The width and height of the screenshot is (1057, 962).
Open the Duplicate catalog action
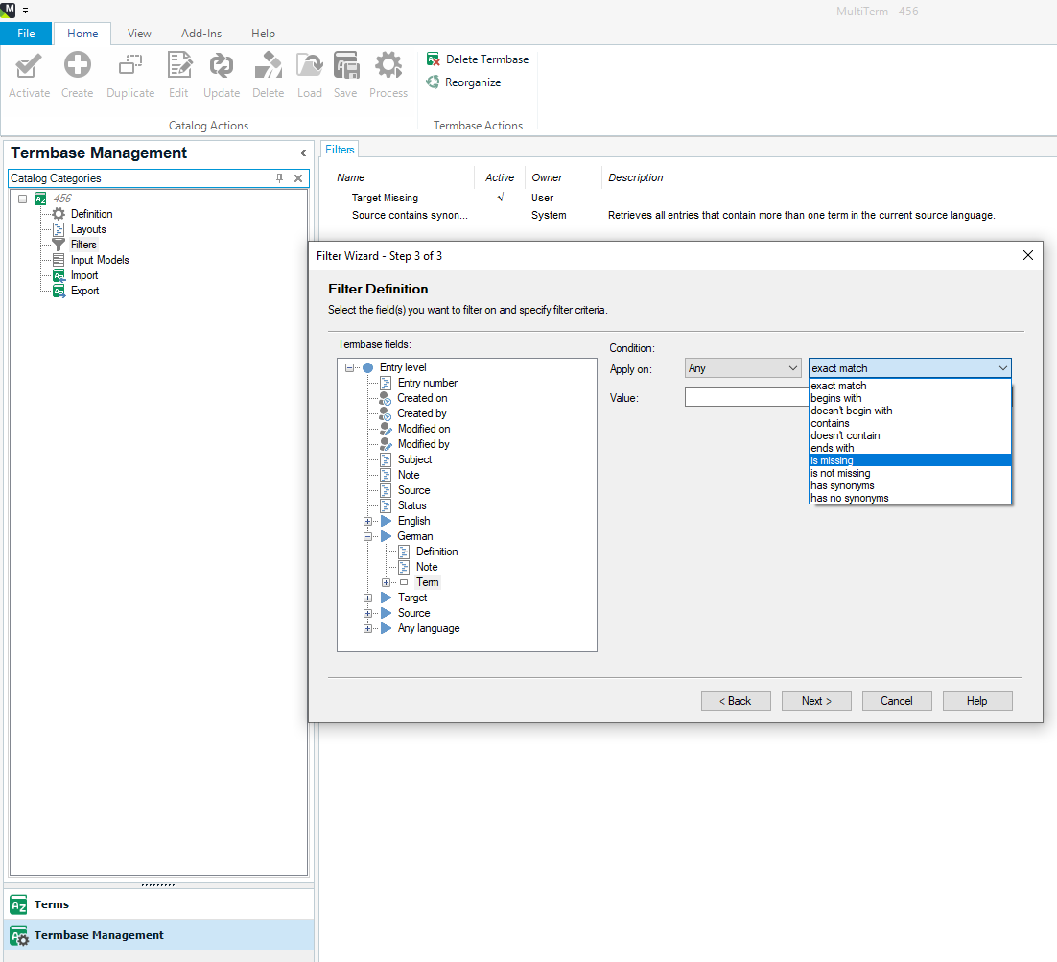tap(129, 72)
